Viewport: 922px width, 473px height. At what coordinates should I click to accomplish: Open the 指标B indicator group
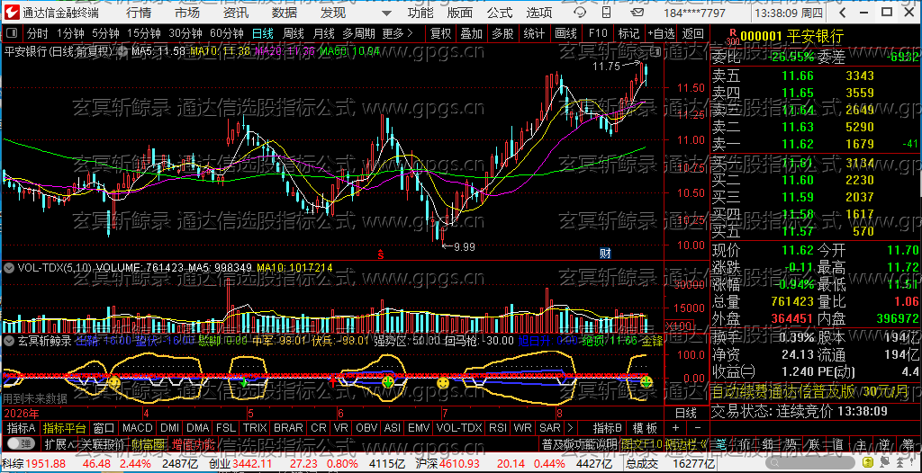[x=608, y=427]
